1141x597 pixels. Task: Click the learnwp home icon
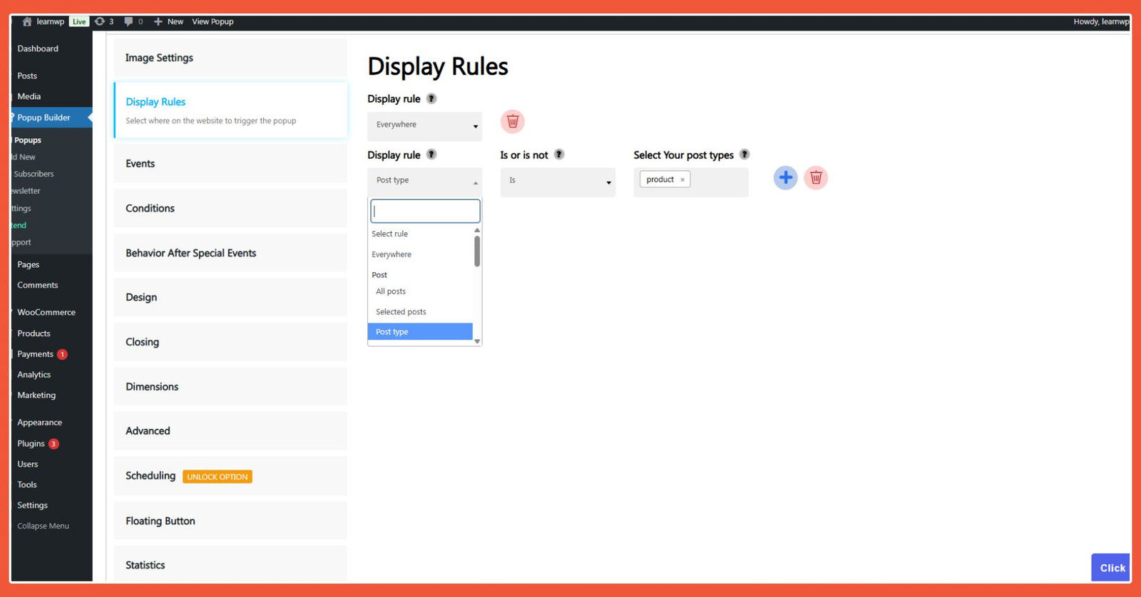[27, 21]
